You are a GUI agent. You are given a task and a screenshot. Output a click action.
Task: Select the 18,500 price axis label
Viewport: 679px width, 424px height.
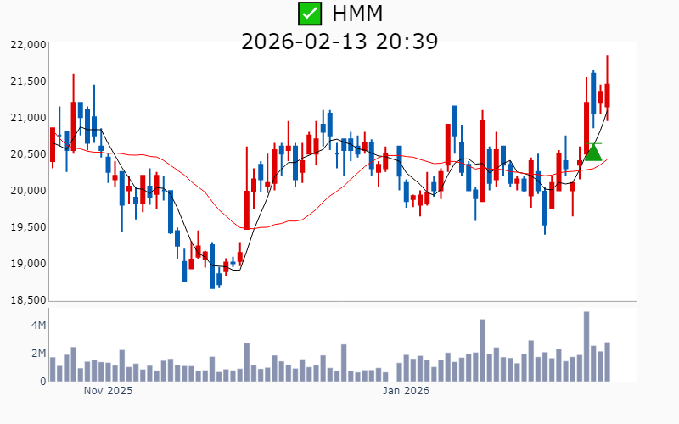click(x=28, y=299)
